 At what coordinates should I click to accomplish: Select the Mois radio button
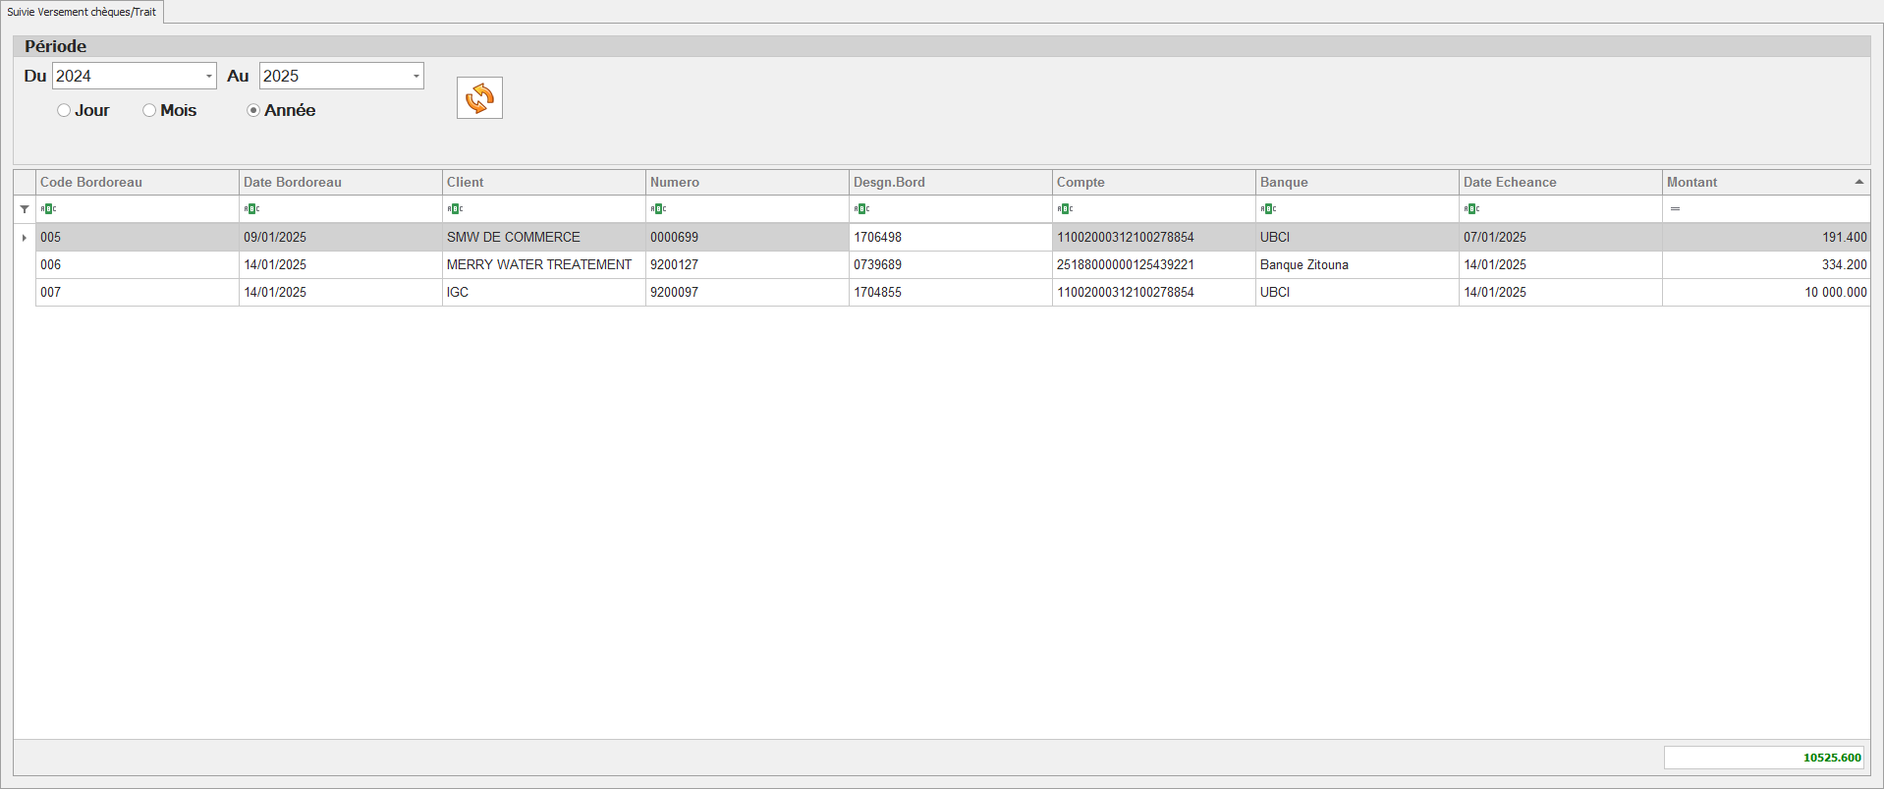tap(149, 110)
